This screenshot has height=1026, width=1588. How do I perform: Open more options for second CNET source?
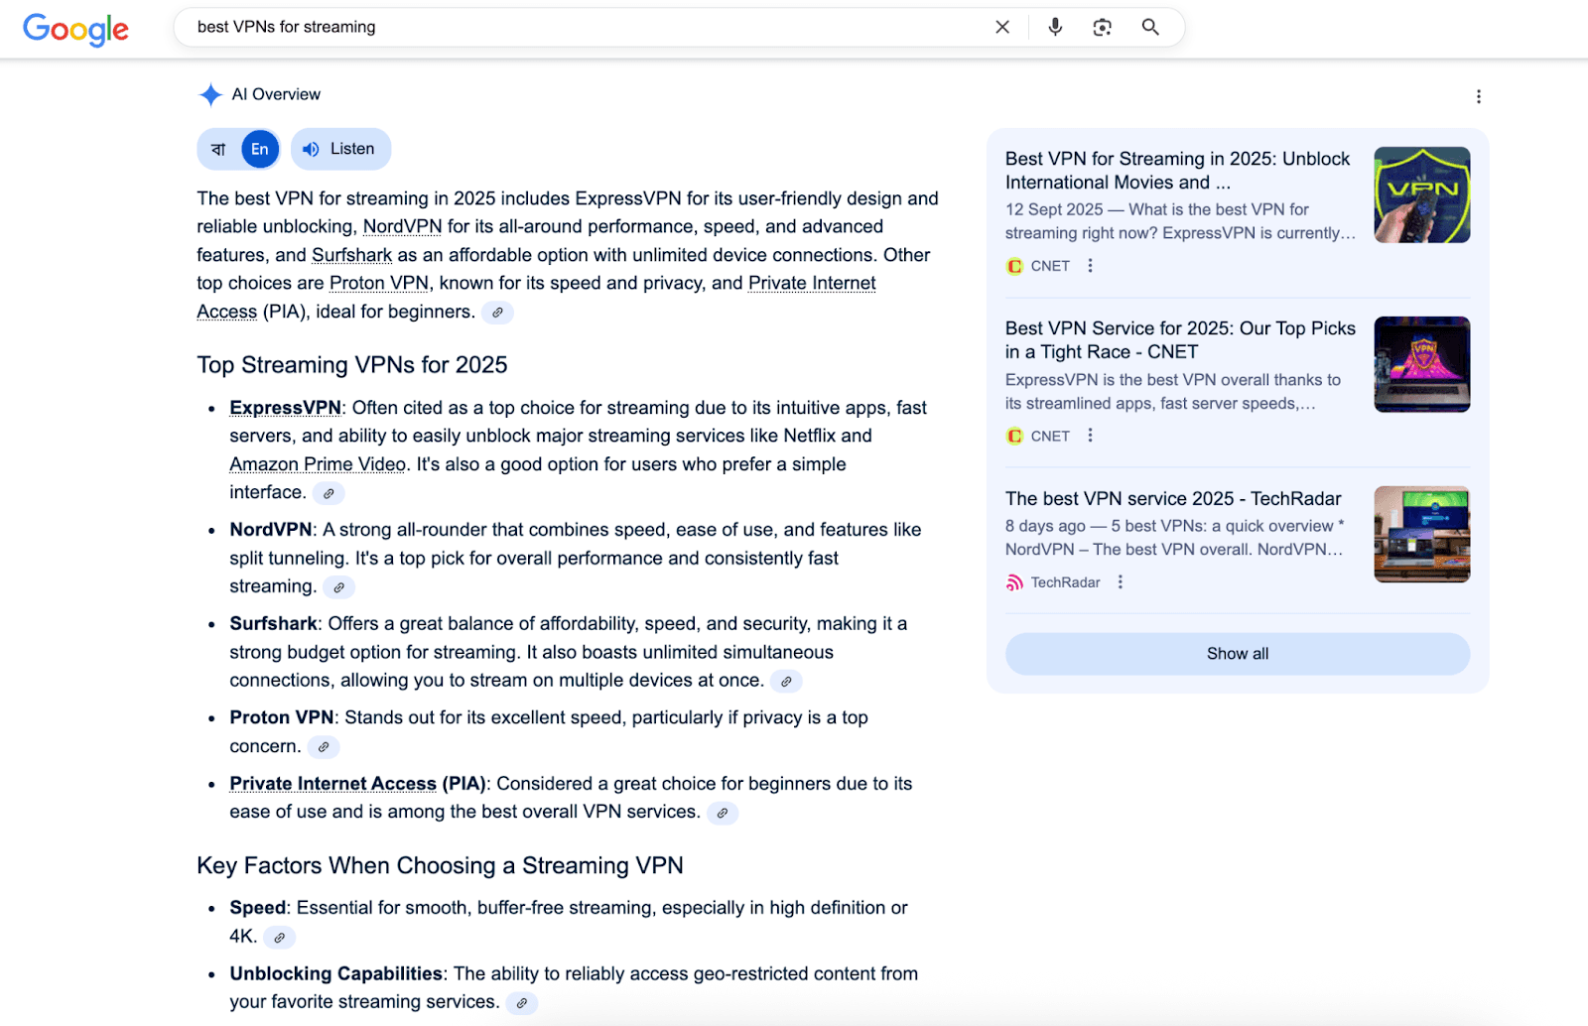pyautogui.click(x=1090, y=436)
